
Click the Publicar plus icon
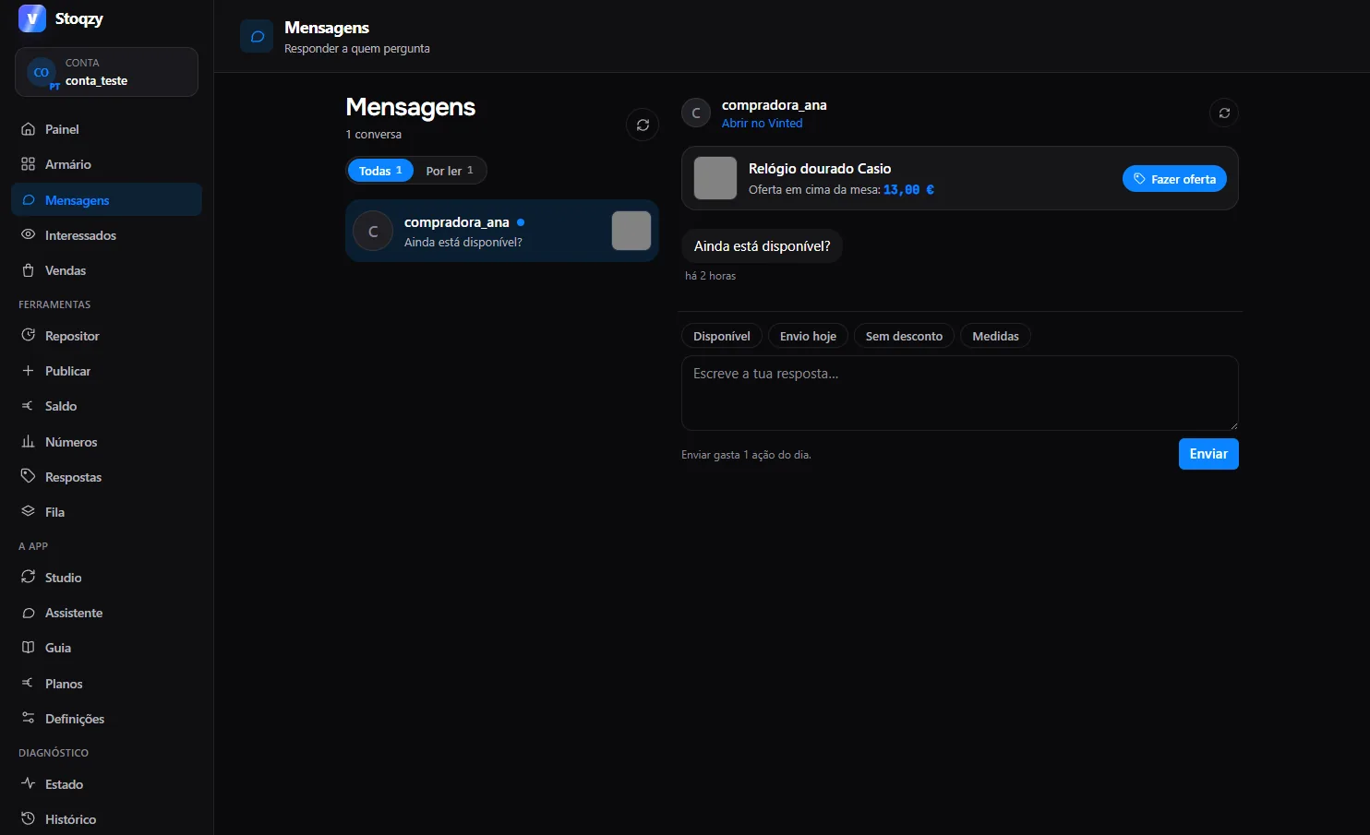tap(29, 371)
